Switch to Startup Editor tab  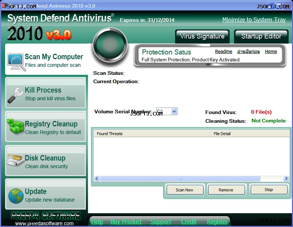261,36
